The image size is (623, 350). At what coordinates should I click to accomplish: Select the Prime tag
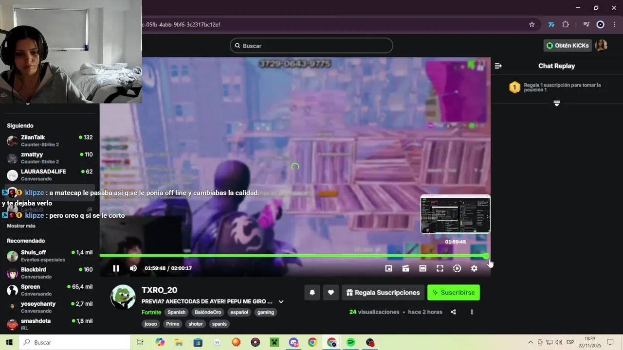[x=172, y=324]
